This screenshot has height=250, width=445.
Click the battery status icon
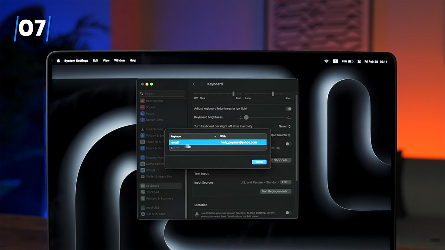pyautogui.click(x=347, y=61)
